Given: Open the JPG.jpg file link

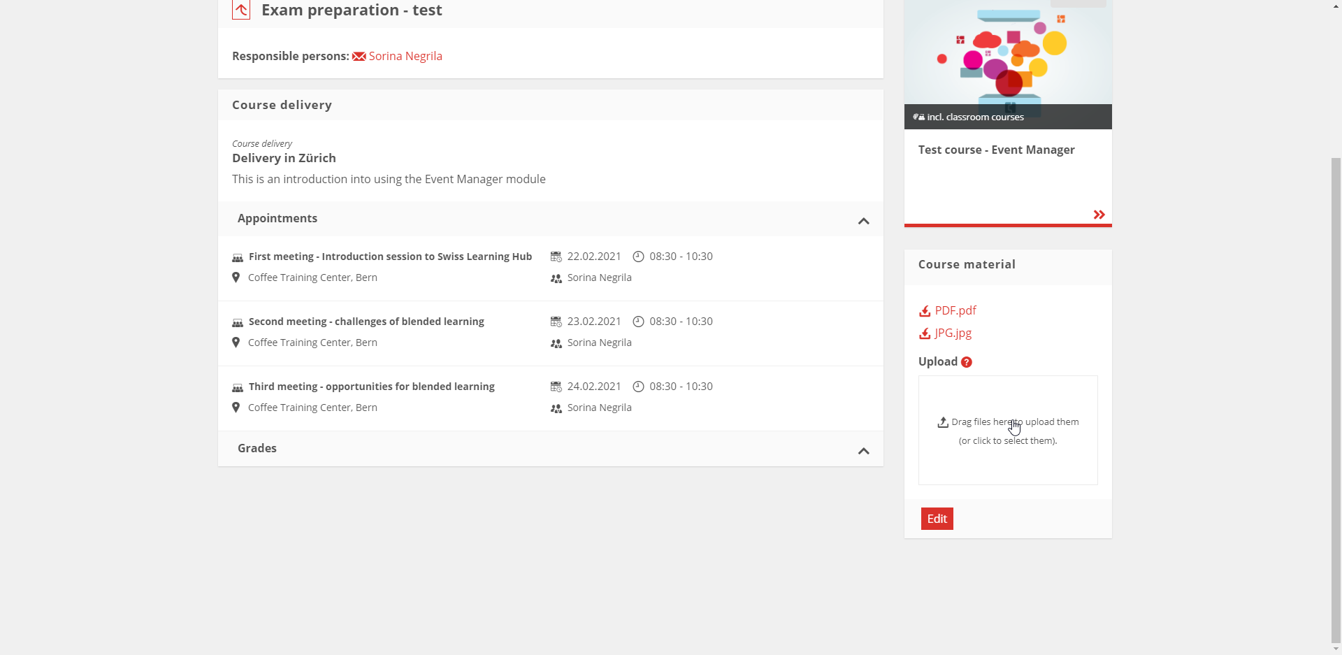Looking at the screenshot, I should tap(953, 333).
